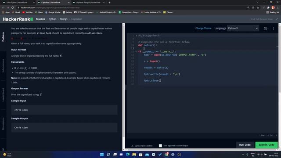Click the Change Theme link

coord(203,28)
